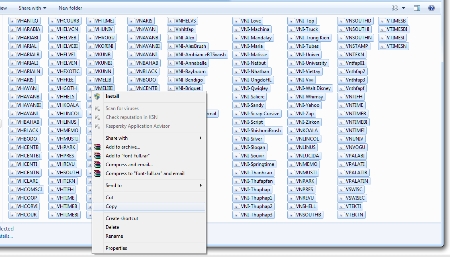450x257 pixels.
Task: Expand the Share with toolbar dropdown
Action: (x=33, y=8)
